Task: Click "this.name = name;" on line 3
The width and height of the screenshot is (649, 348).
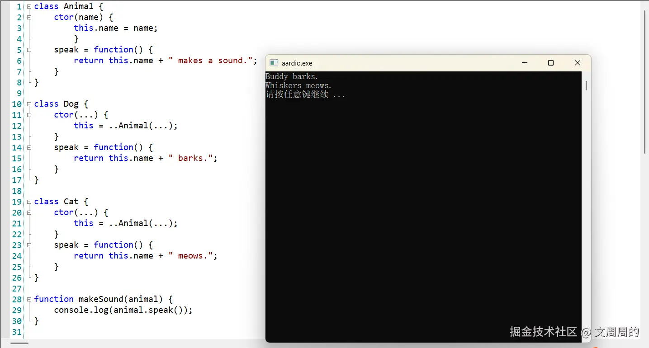Action: tap(116, 28)
